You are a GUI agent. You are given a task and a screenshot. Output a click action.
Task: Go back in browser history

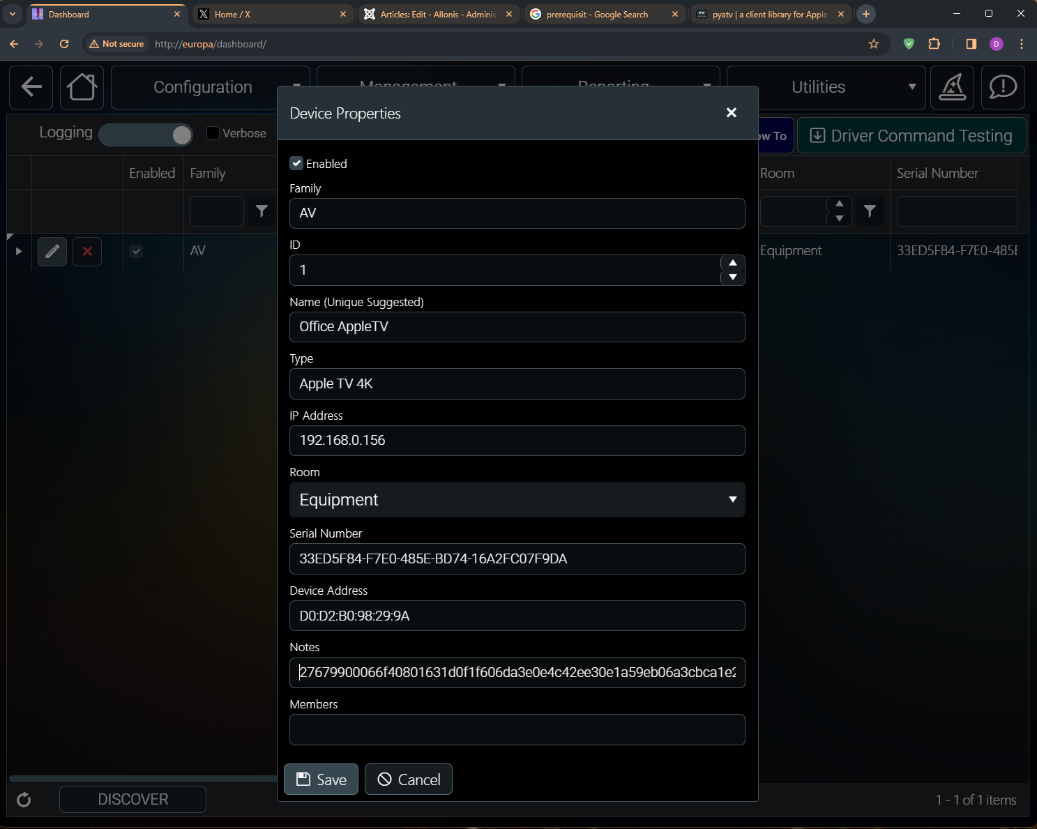click(14, 44)
